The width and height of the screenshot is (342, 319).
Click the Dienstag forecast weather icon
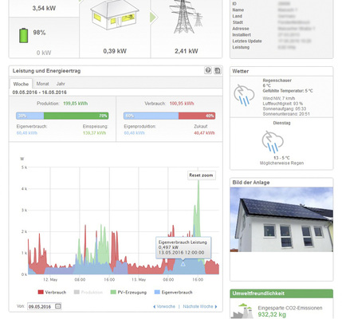273,142
